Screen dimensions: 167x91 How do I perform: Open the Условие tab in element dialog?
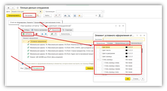pos(110,43)
